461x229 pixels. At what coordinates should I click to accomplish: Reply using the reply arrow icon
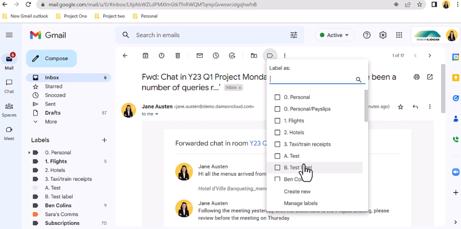click(x=415, y=106)
